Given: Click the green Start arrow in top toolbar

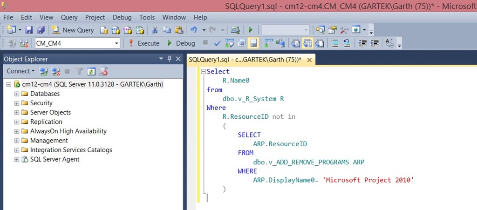Looking at the screenshot, I should [x=251, y=30].
